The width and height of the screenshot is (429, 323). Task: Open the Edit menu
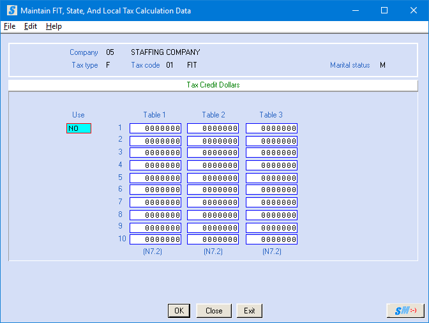(31, 26)
